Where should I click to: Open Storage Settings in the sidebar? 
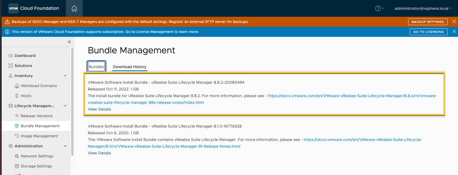click(x=36, y=166)
